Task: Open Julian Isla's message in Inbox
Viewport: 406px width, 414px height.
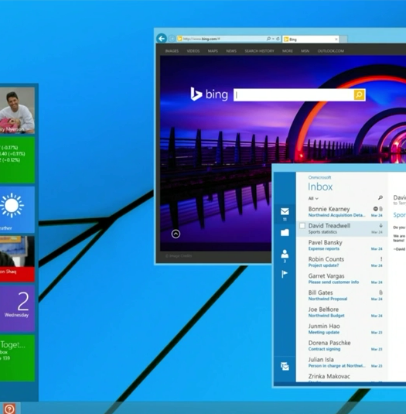Action: (342, 362)
